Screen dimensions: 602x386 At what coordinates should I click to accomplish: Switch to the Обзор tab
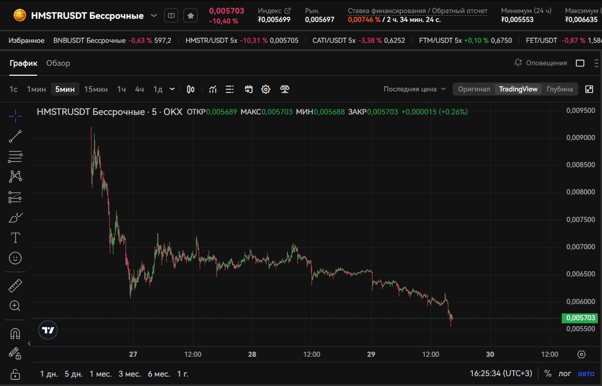(x=59, y=63)
